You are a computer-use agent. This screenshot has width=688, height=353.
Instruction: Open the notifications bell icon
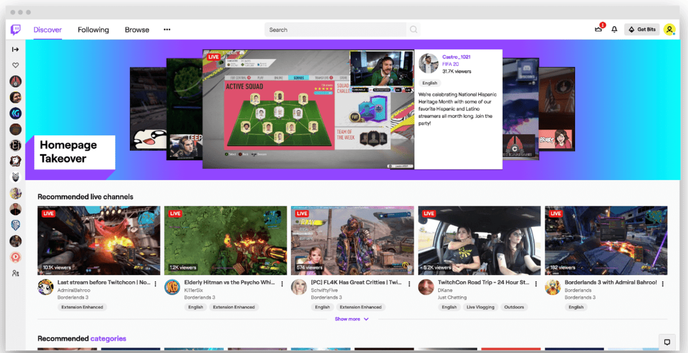(614, 30)
